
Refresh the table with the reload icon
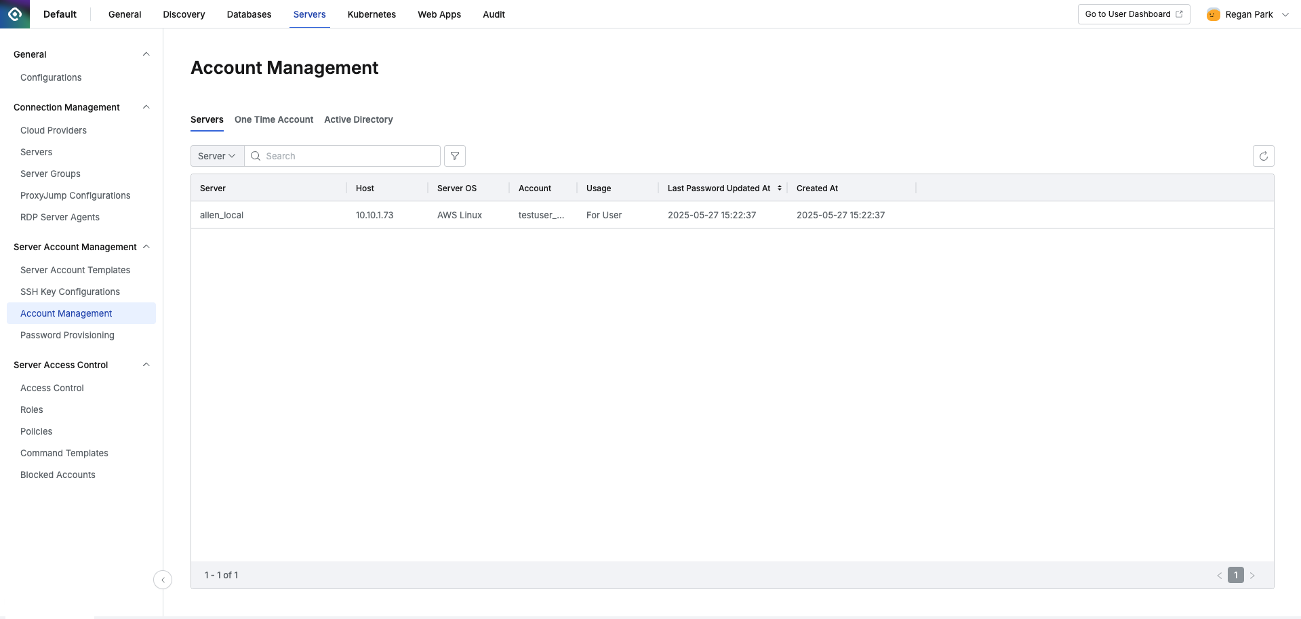1263,156
